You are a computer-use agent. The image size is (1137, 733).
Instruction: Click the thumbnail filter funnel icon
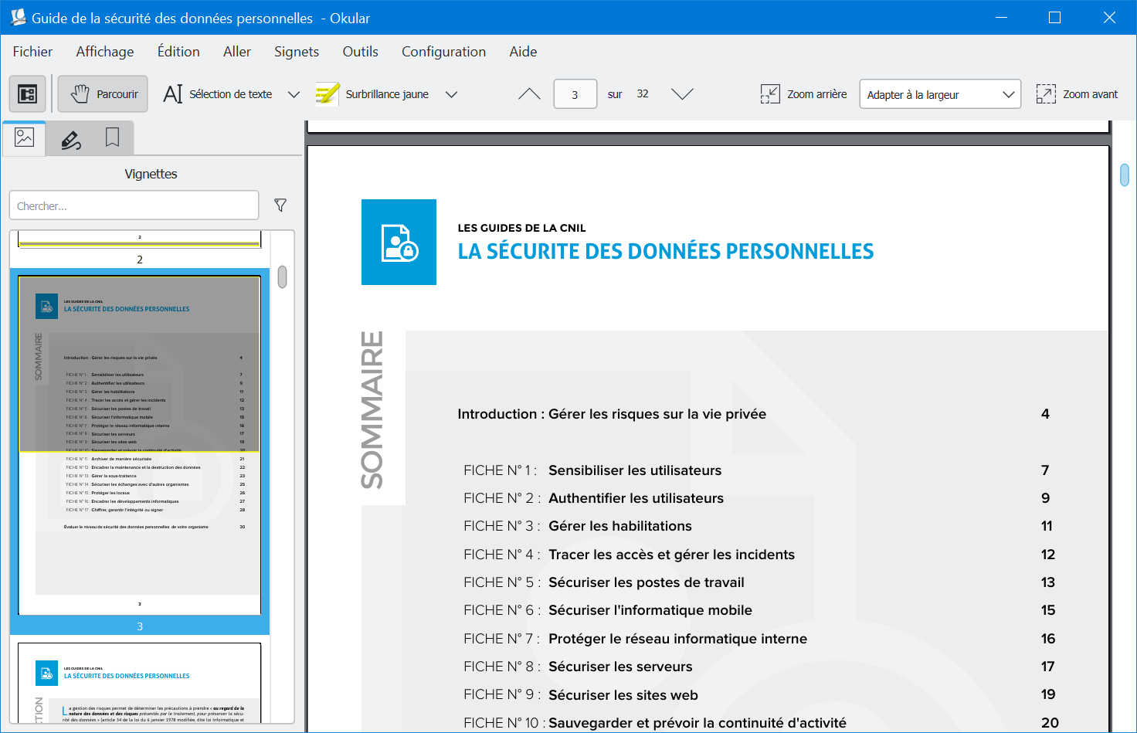click(280, 205)
